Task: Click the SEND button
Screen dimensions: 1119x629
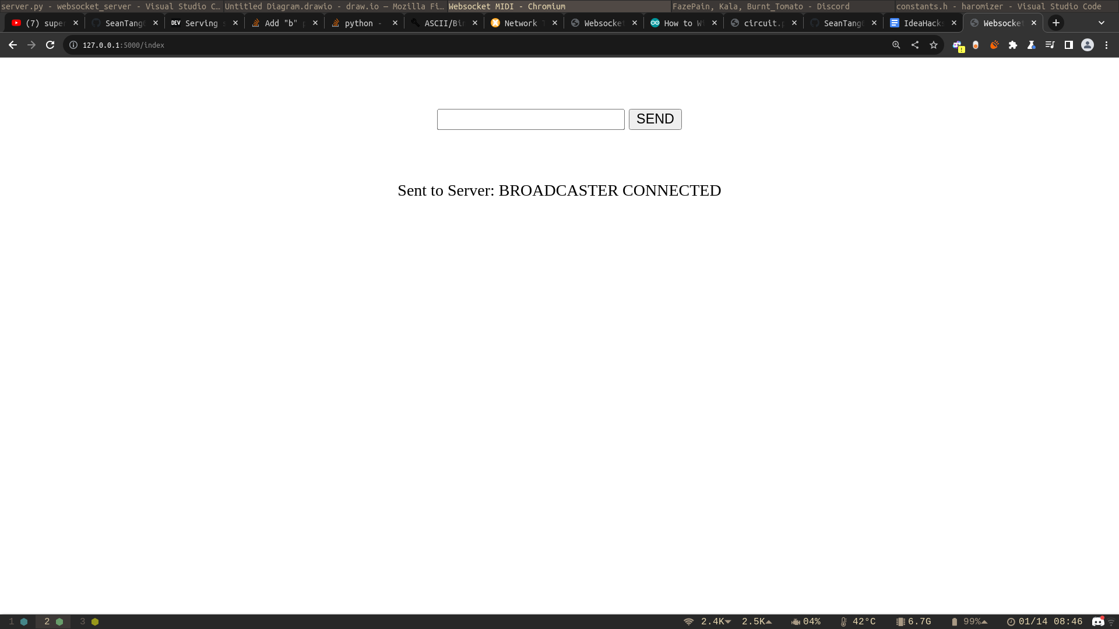Action: pos(654,119)
